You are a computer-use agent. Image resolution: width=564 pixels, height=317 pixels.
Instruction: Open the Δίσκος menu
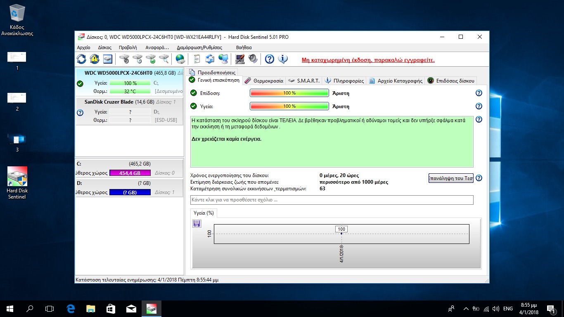point(105,47)
